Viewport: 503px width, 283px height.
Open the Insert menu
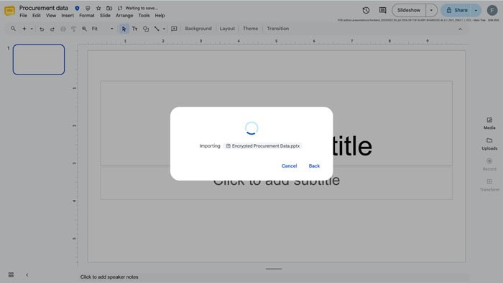(68, 15)
